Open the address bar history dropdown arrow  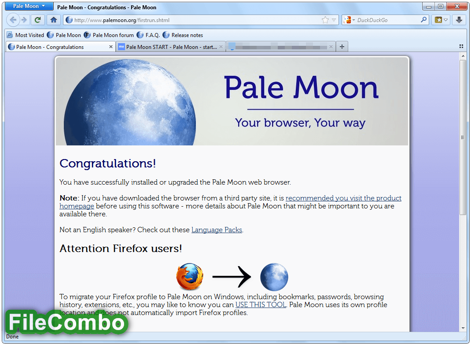pos(334,20)
